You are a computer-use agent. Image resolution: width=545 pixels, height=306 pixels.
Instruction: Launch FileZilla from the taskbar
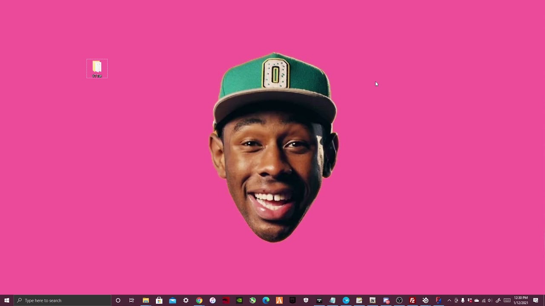[x=412, y=300]
